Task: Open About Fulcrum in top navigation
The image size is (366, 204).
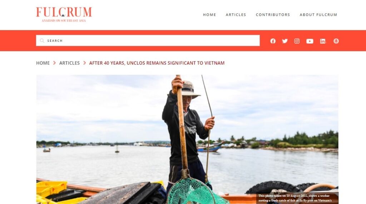Action: pyautogui.click(x=318, y=15)
